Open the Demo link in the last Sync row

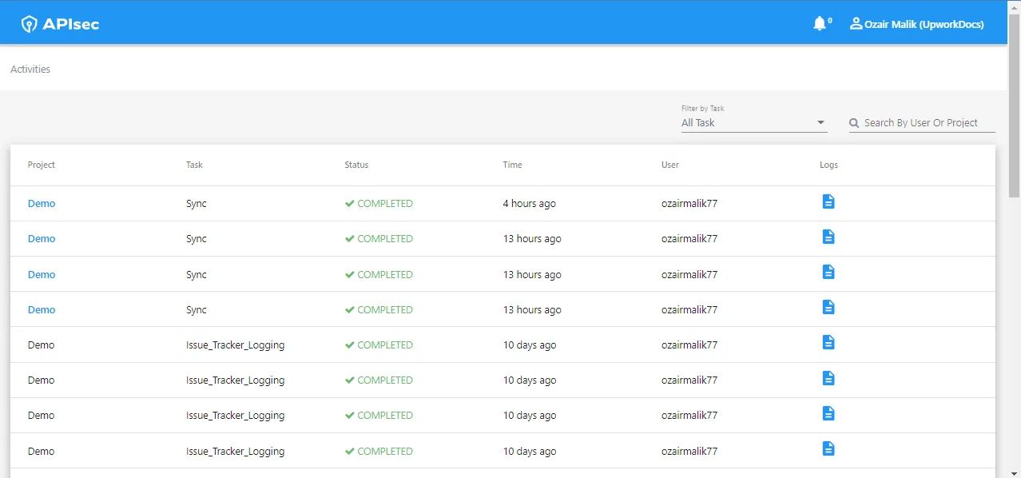point(42,310)
